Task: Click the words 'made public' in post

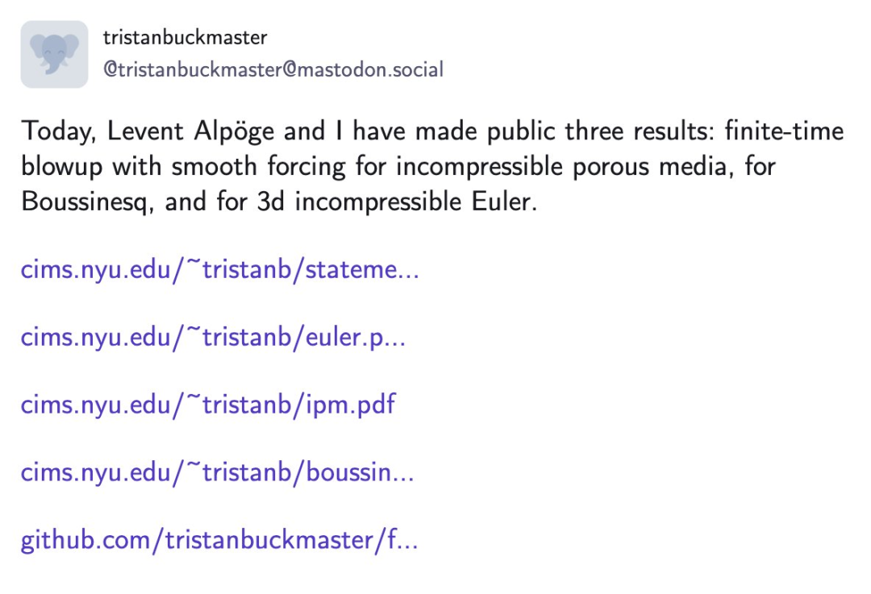Action: point(485,132)
